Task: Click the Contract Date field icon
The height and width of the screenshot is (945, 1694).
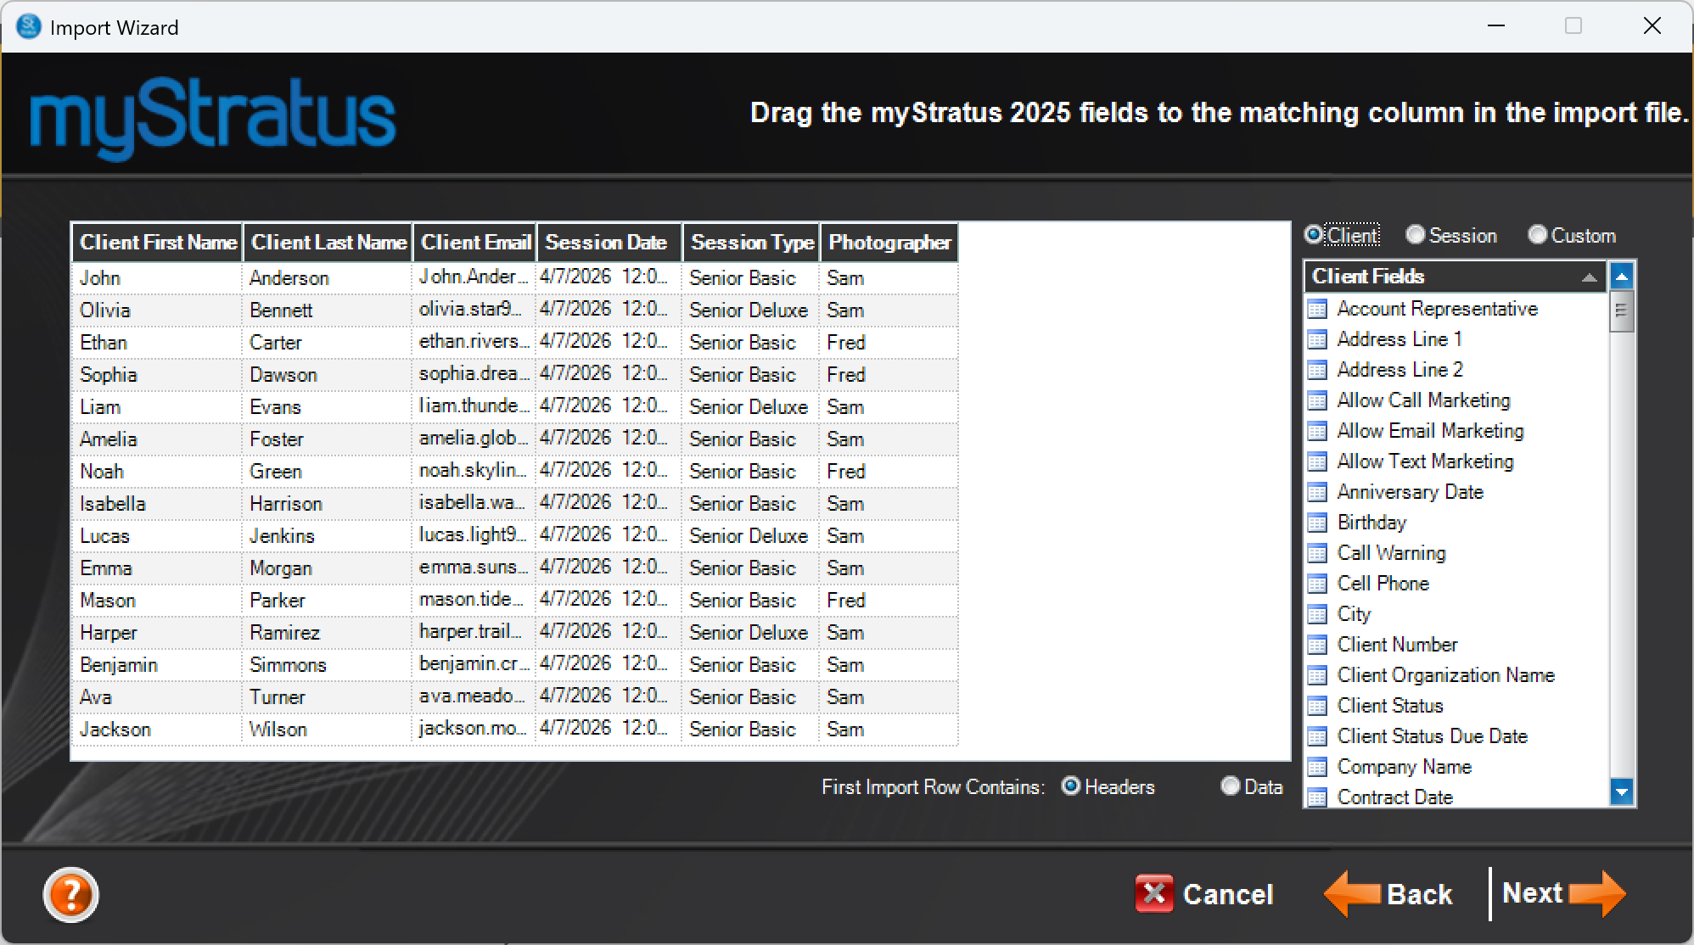Action: coord(1317,797)
